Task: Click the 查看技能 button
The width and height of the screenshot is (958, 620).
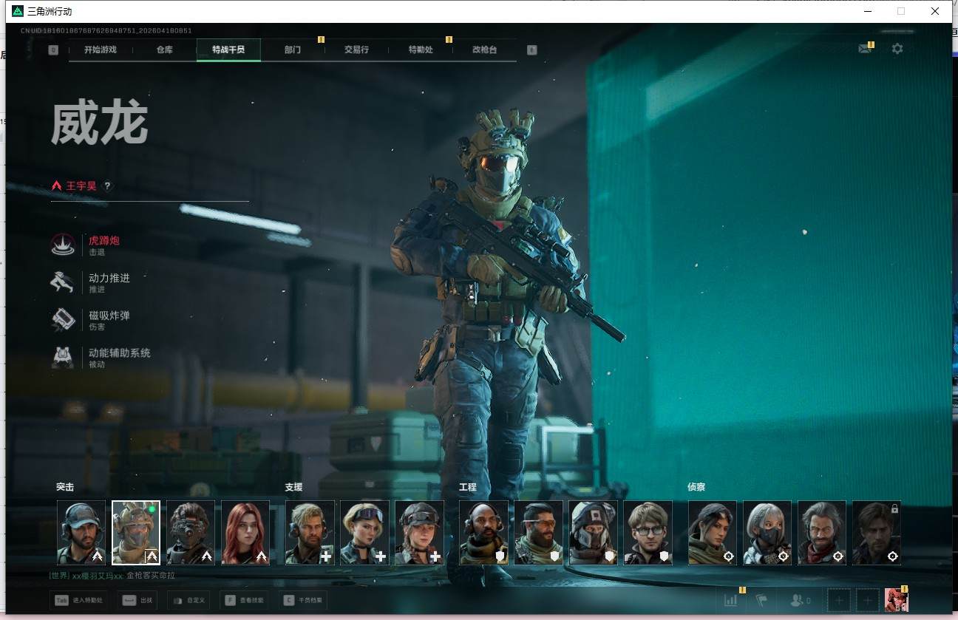Action: [245, 600]
